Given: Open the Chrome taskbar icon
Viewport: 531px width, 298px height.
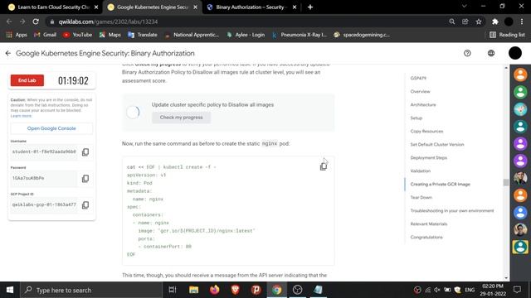Looking at the screenshot, I should tap(276, 290).
